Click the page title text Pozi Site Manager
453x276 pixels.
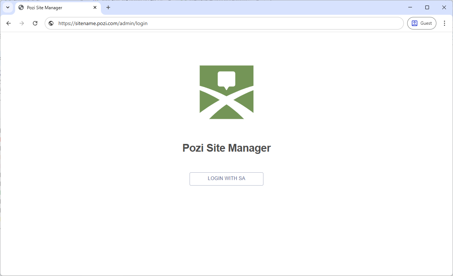[x=226, y=148]
